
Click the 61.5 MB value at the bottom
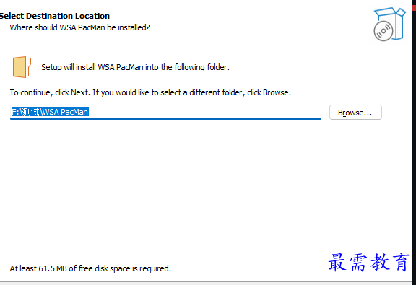(53, 268)
